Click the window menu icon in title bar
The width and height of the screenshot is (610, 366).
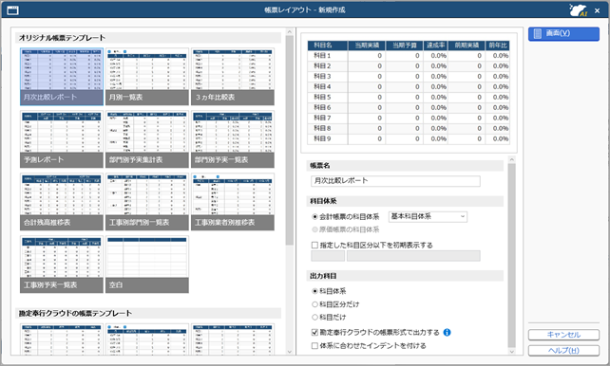point(12,10)
